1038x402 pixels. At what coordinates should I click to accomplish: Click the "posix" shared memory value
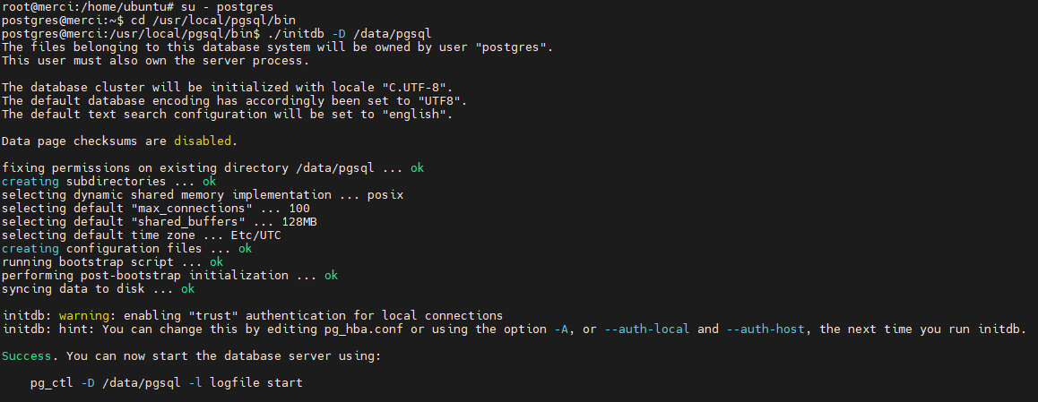[385, 195]
